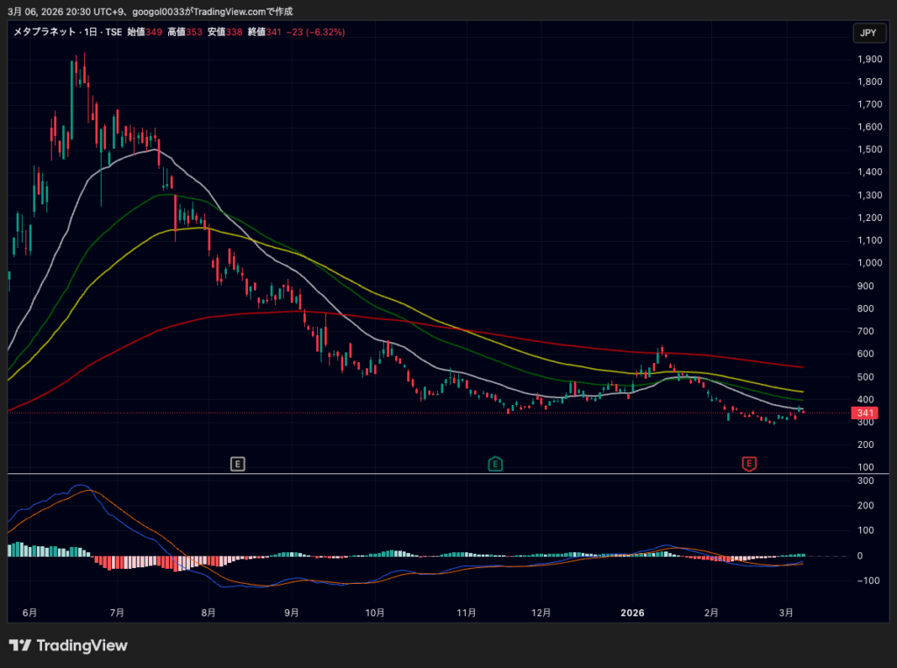
Task: Click the gray earnings E marker
Action: click(237, 464)
